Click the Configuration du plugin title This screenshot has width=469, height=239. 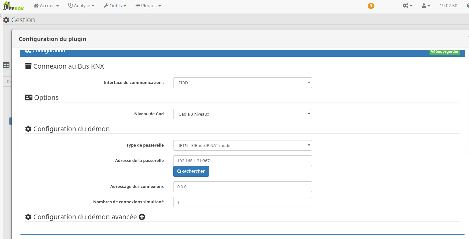tap(52, 39)
